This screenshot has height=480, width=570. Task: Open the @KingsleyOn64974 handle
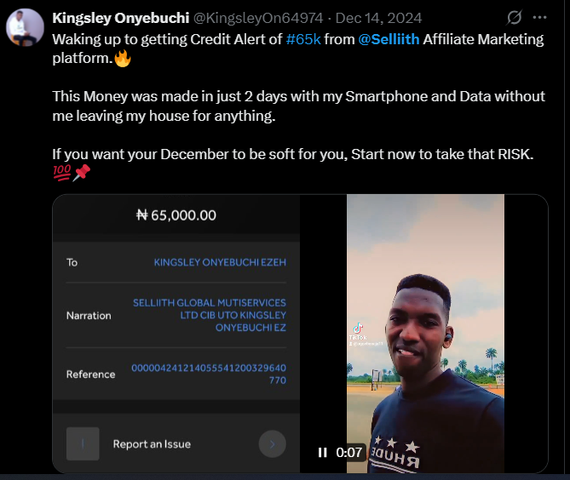click(x=258, y=18)
